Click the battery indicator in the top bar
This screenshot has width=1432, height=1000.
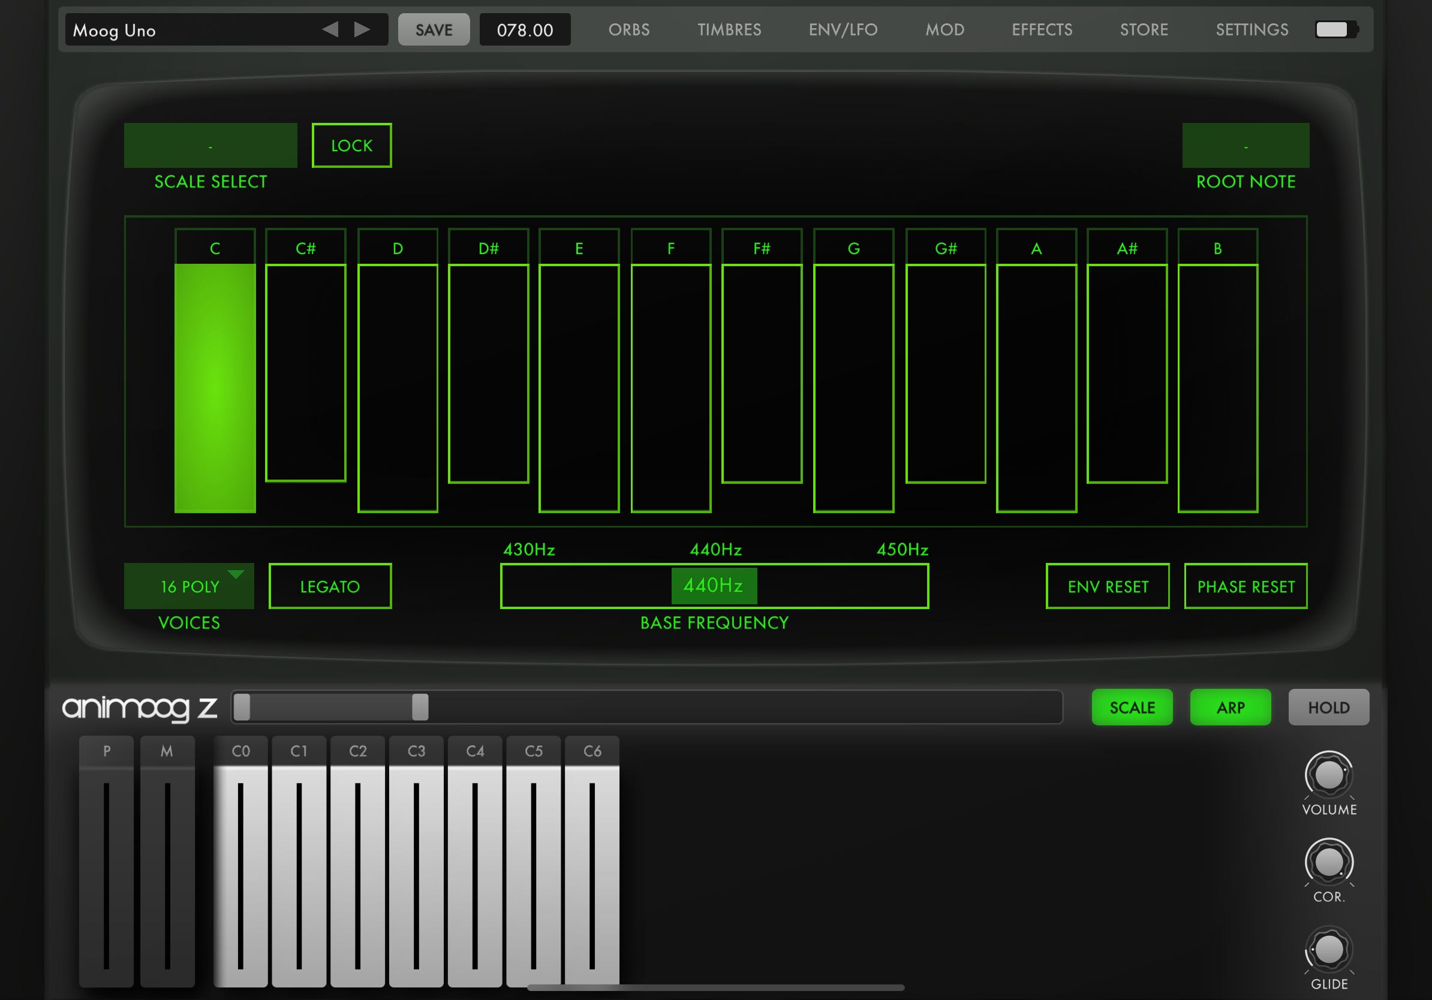click(1337, 29)
